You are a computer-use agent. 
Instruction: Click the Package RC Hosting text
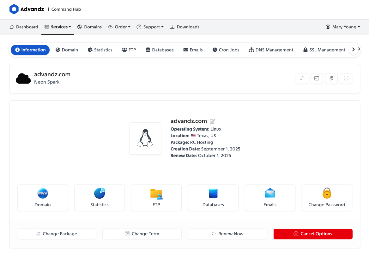coord(192,142)
